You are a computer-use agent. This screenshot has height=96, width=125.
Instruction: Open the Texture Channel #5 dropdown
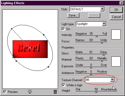[x=112, y=80]
